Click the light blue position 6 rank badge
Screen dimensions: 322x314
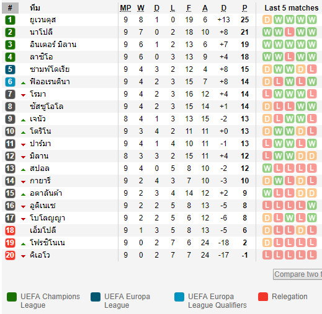point(10,82)
